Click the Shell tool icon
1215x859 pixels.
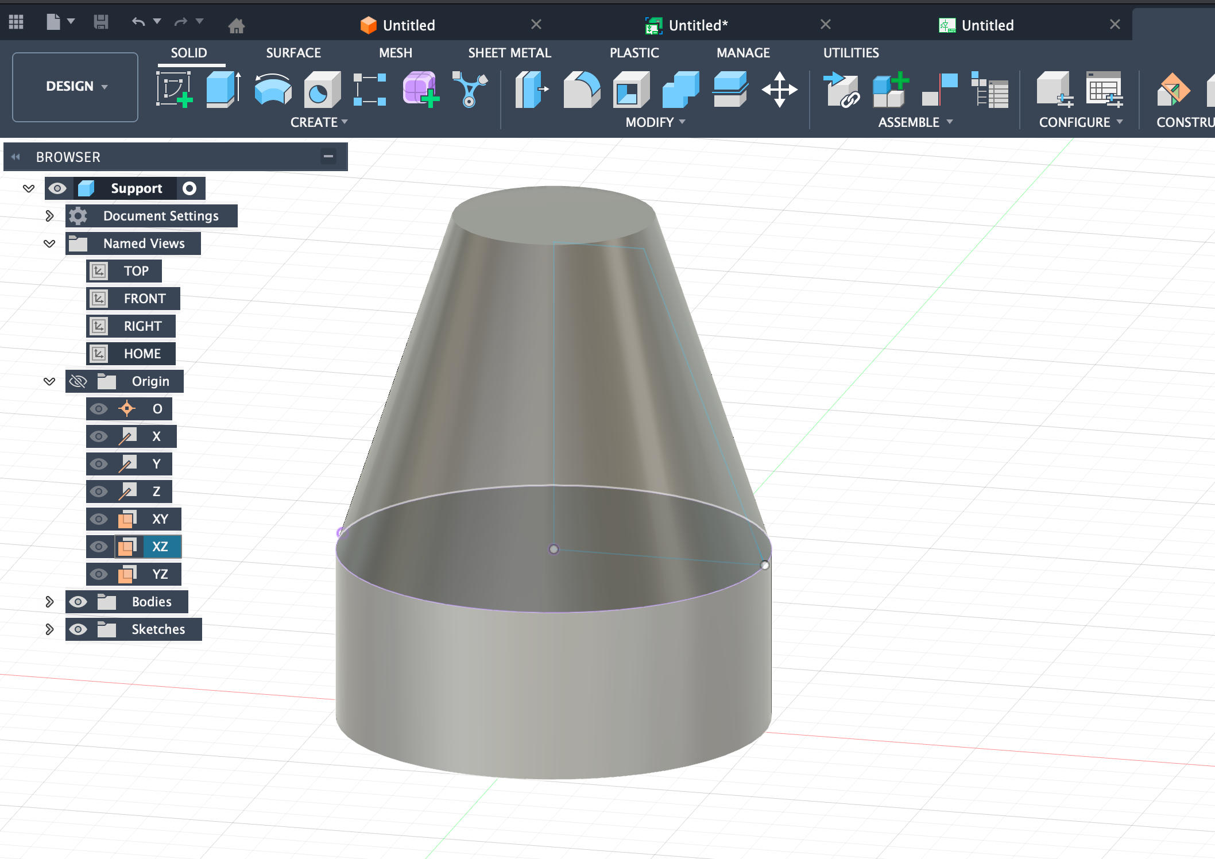pos(630,90)
